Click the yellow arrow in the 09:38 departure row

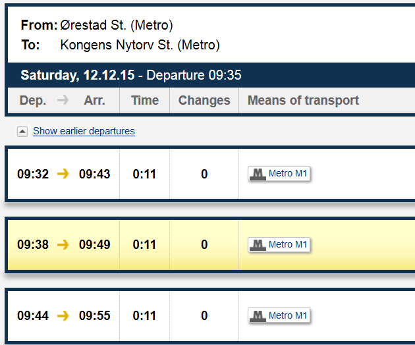(x=63, y=244)
